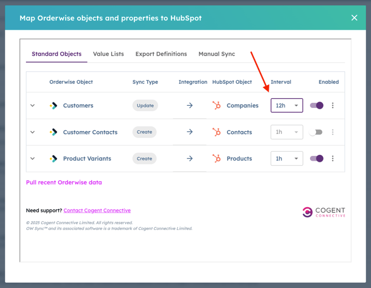Open the 1h interval dropdown for Customer Contacts
This screenshot has width=371, height=288.
click(287, 132)
